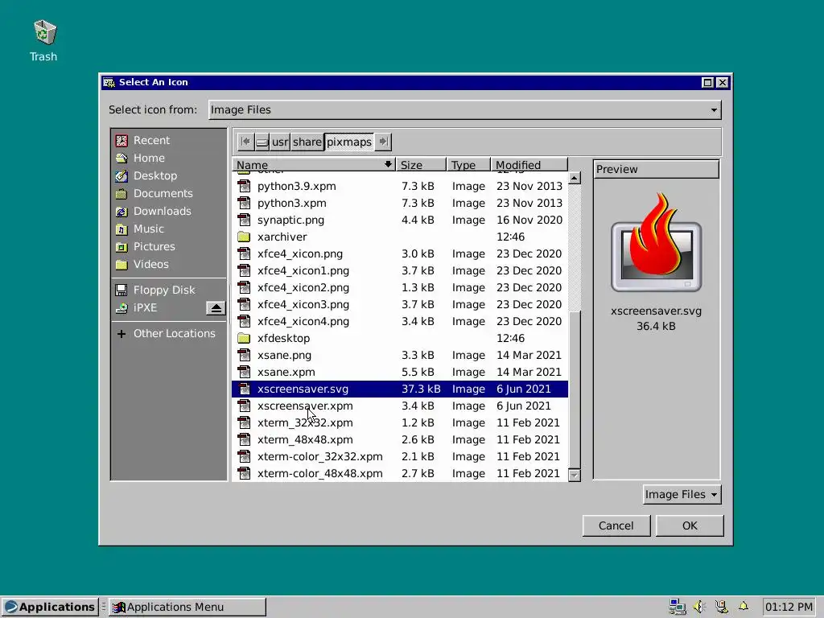Select python3.9.xpm file
Viewport: 824px width, 618px height.
(399, 186)
